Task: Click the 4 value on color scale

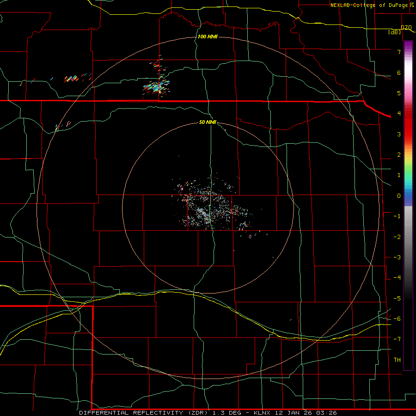Action: pyautogui.click(x=399, y=114)
